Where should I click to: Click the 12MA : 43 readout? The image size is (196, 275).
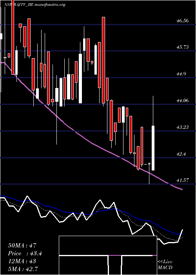pyautogui.click(x=22, y=261)
